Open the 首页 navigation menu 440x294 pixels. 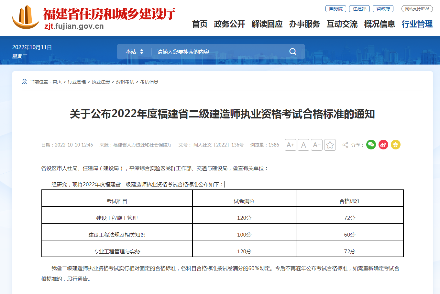(x=200, y=24)
